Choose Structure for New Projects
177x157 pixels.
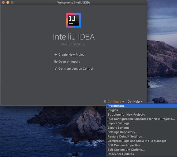pos(141,114)
